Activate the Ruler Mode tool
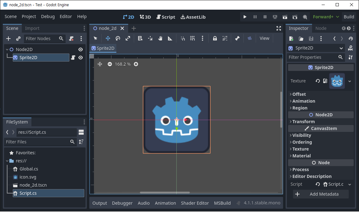The image size is (359, 214). pyautogui.click(x=170, y=39)
